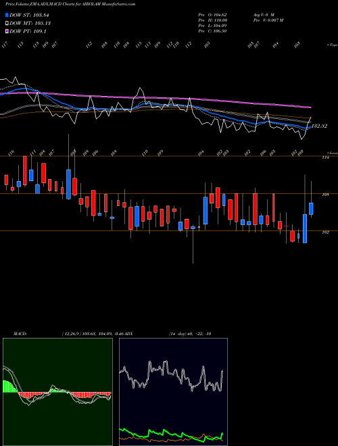Click the white DOW MT legend swatch
The height and width of the screenshot is (446, 338).
point(7,23)
